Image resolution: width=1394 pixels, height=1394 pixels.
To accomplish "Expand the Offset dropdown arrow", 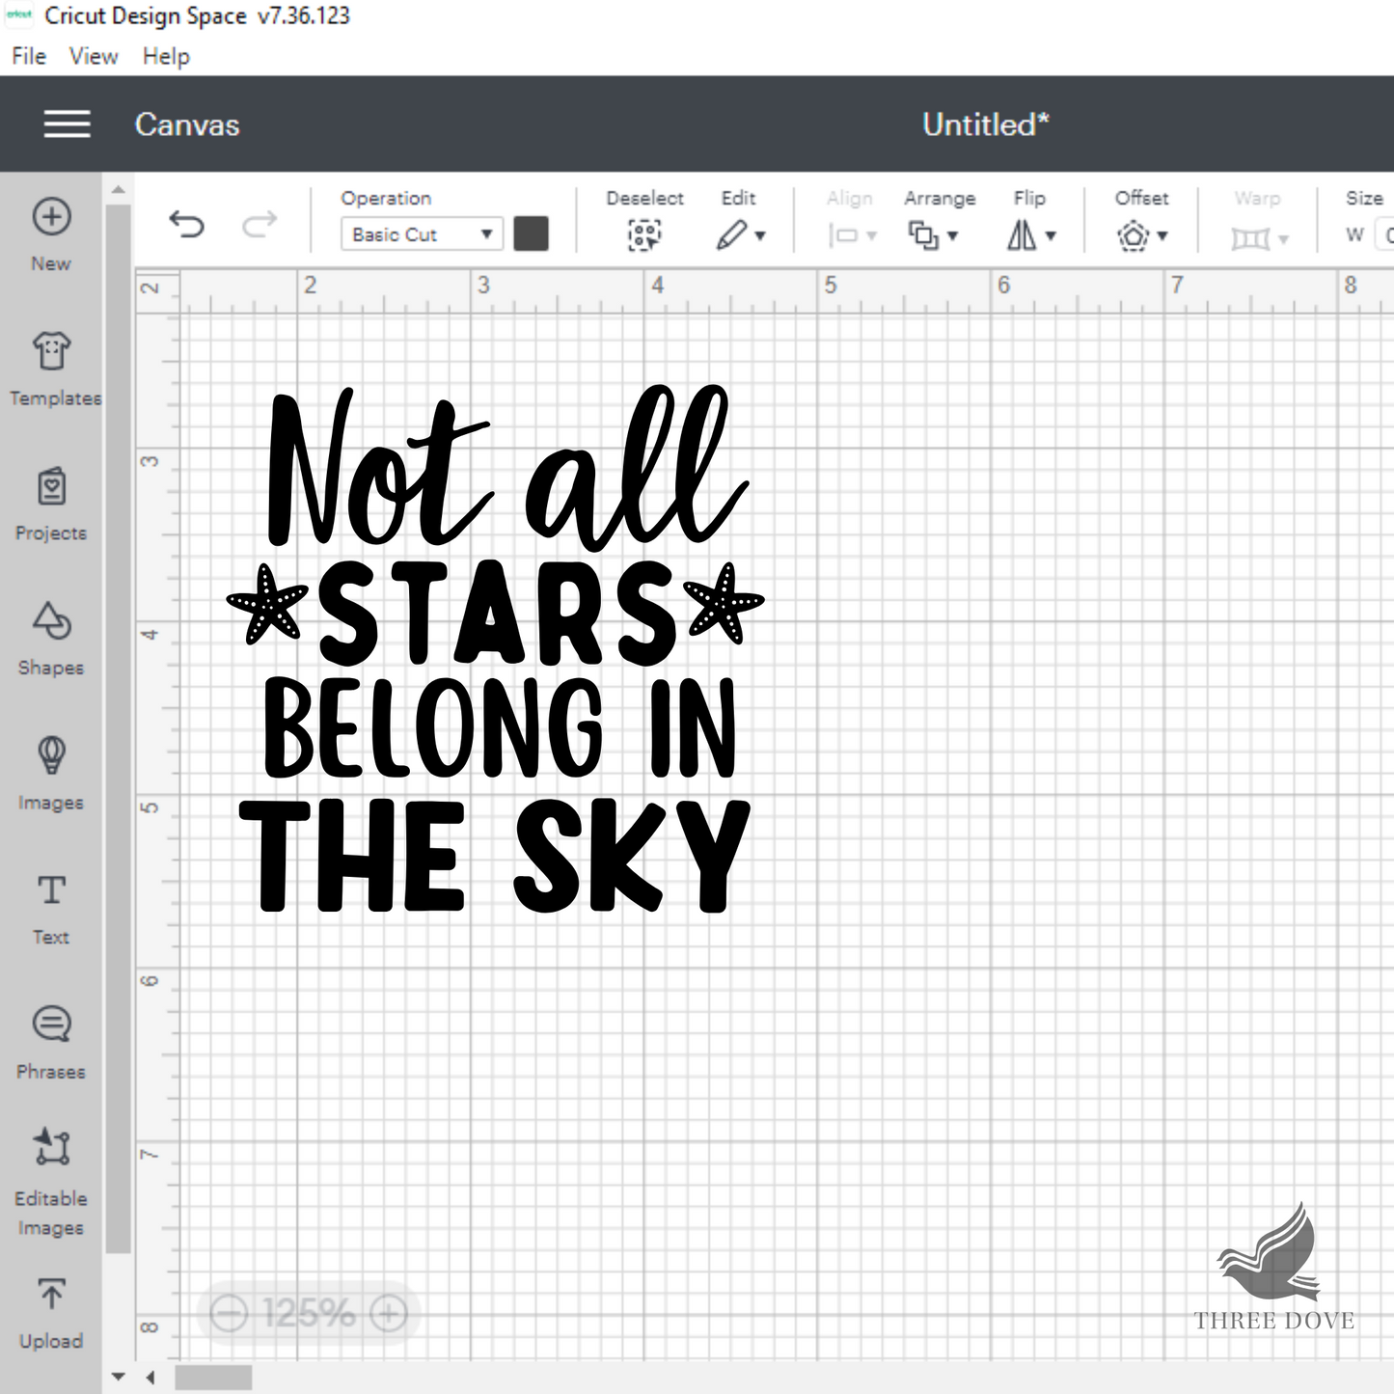I will click(1162, 235).
